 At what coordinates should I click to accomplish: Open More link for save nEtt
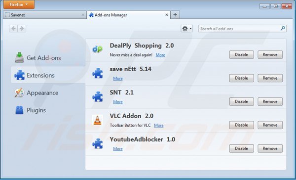[118, 78]
